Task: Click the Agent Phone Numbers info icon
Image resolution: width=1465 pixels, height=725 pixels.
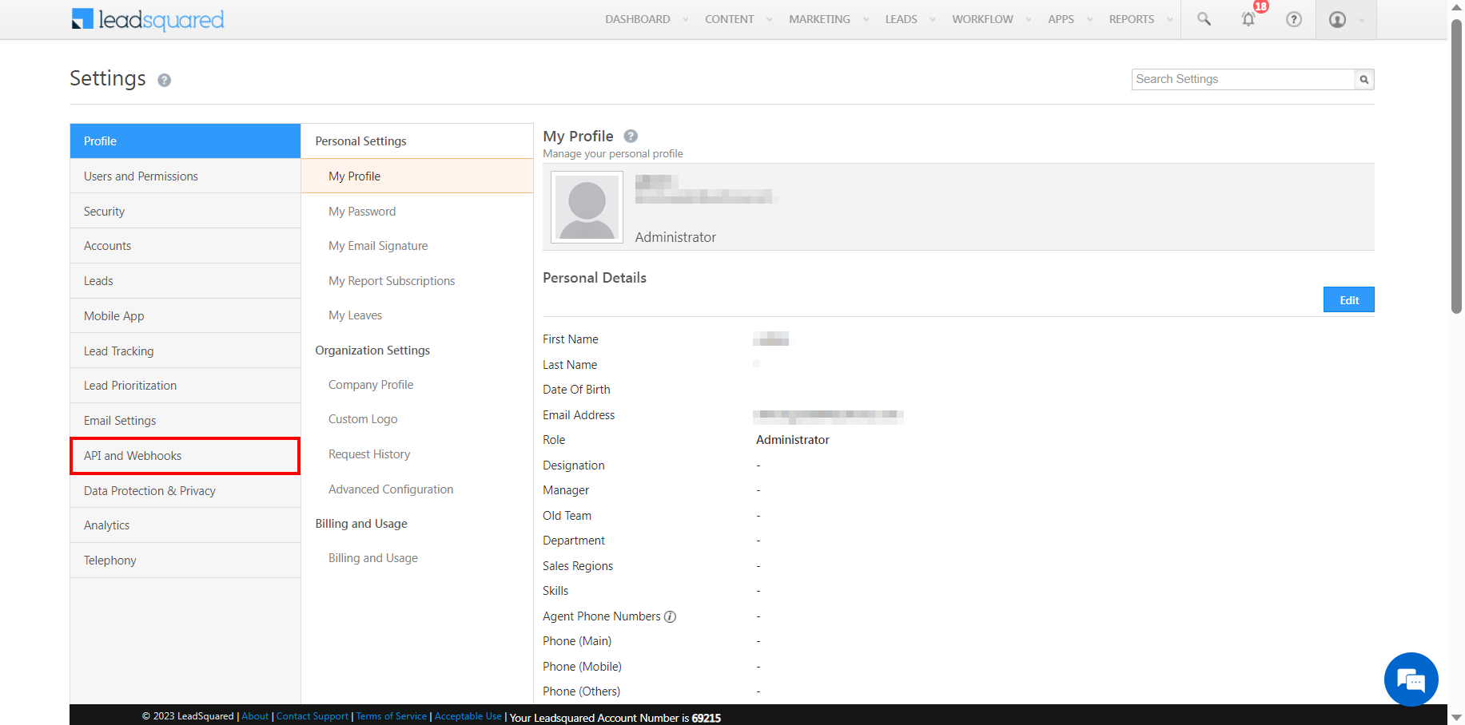Action: 671,616
